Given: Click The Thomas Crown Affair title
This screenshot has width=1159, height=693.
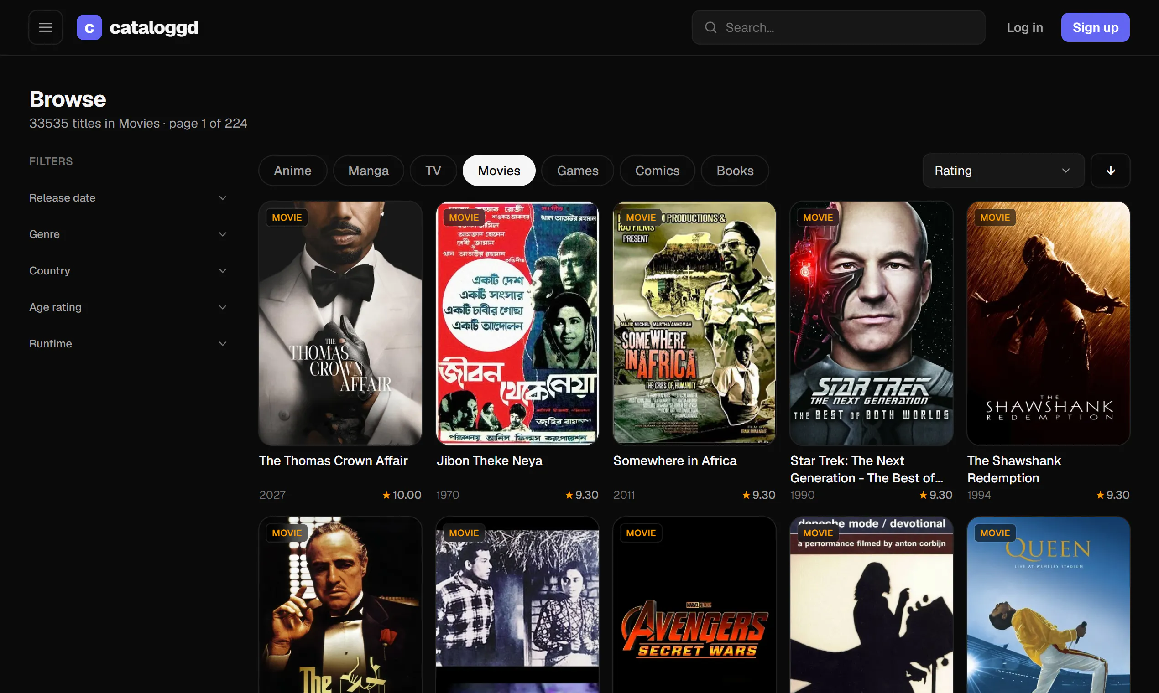Looking at the screenshot, I should [333, 460].
